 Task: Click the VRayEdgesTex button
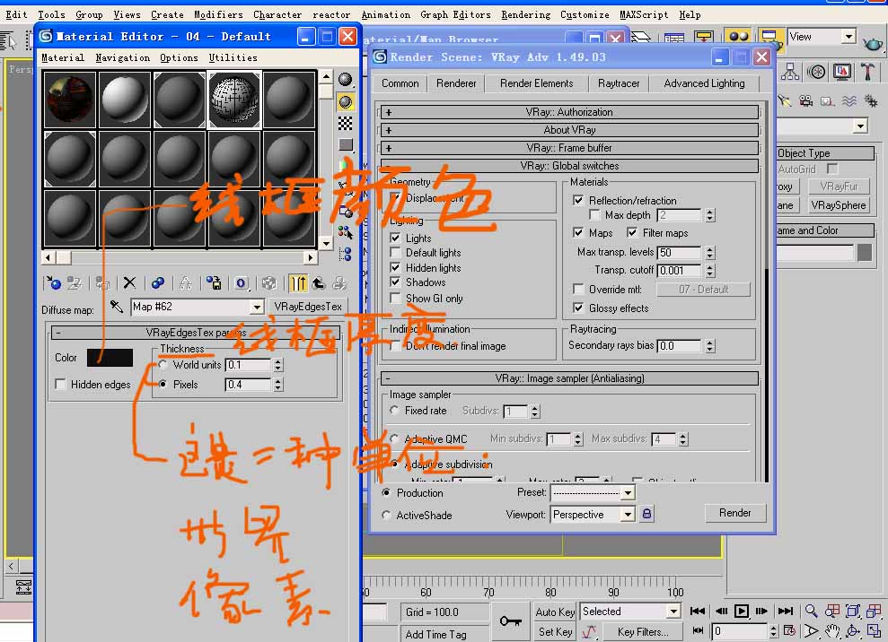pyautogui.click(x=309, y=308)
